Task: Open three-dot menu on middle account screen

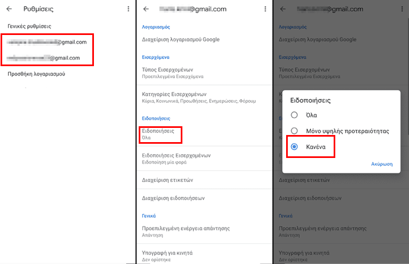Action: (x=265, y=9)
